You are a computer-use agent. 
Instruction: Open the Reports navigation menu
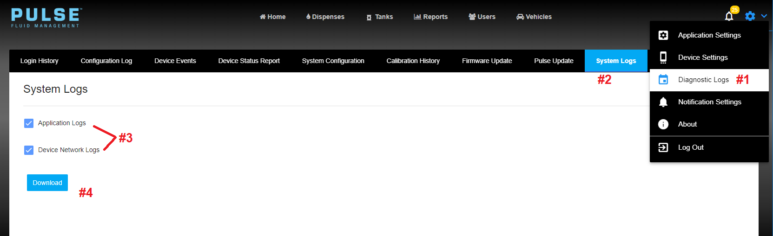coord(430,17)
